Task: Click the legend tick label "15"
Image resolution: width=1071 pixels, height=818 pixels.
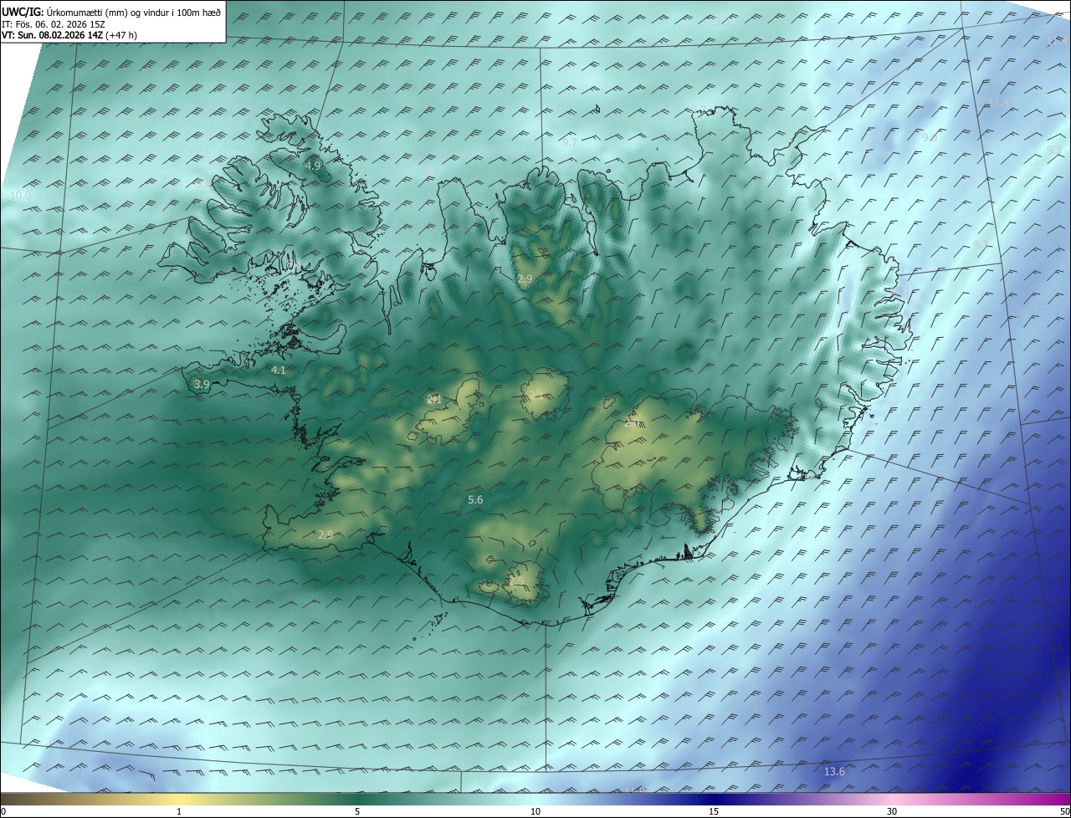Action: click(714, 811)
